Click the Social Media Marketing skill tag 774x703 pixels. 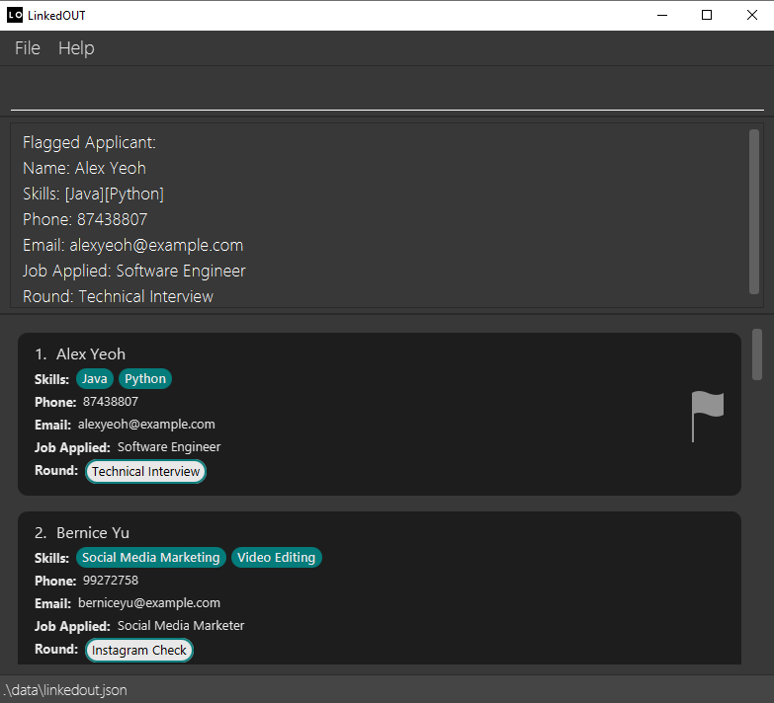(150, 558)
